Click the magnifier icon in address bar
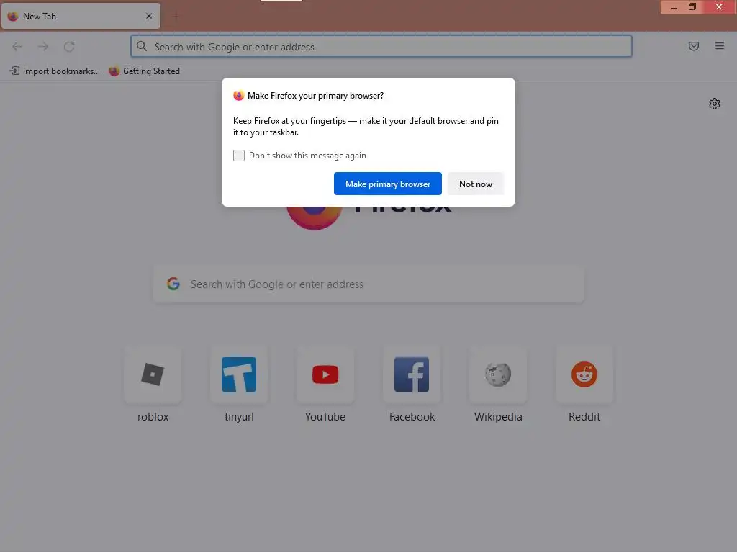Viewport: 737px width, 553px height. pyautogui.click(x=142, y=46)
